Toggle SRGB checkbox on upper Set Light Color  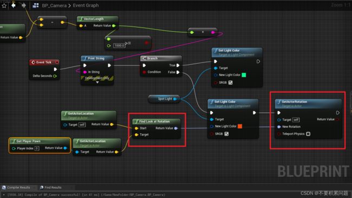tap(230, 83)
